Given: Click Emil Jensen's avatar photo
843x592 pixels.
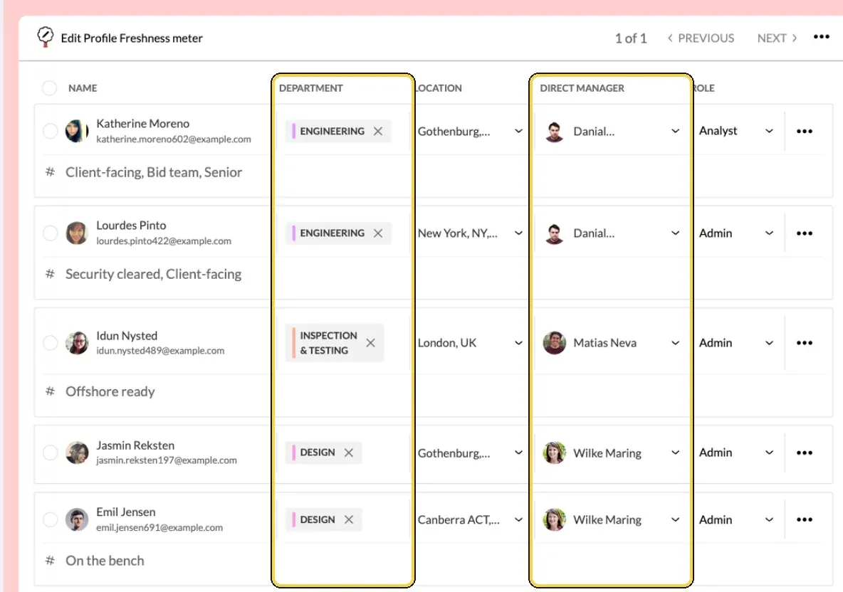Looking at the screenshot, I should (x=77, y=519).
